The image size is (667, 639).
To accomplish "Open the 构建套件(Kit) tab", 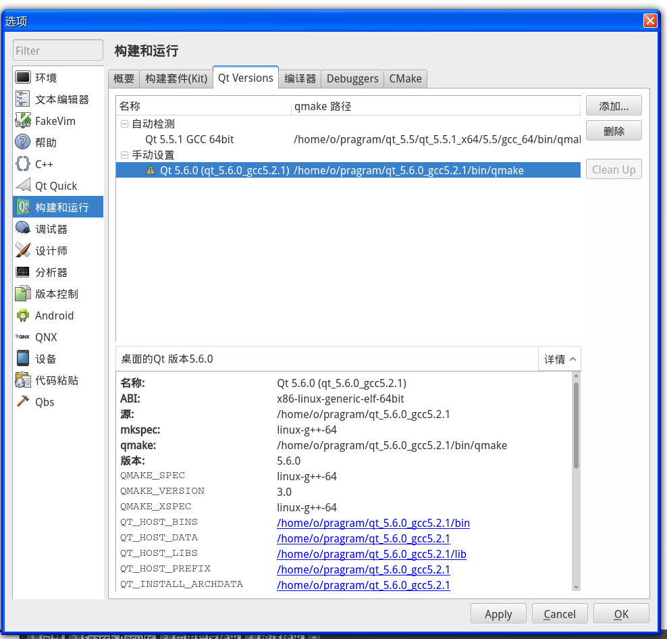I will click(176, 79).
